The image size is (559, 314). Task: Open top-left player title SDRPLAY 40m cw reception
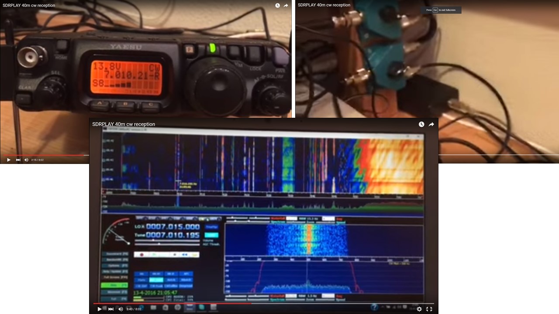point(29,5)
